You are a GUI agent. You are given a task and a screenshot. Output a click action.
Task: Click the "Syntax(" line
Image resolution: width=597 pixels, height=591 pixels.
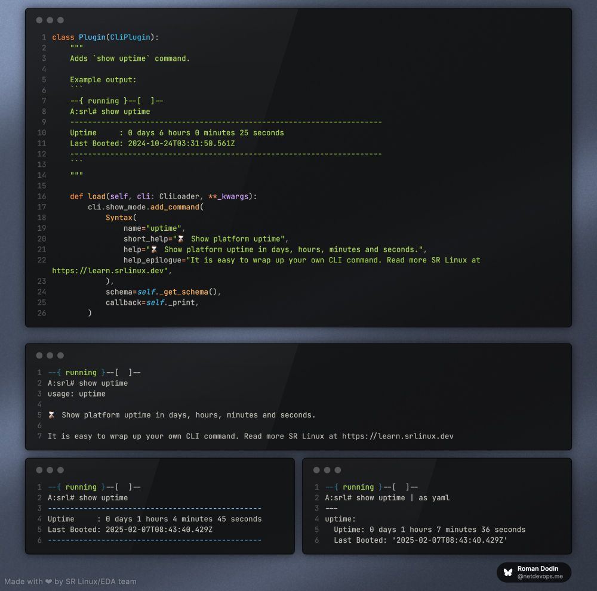tap(121, 218)
